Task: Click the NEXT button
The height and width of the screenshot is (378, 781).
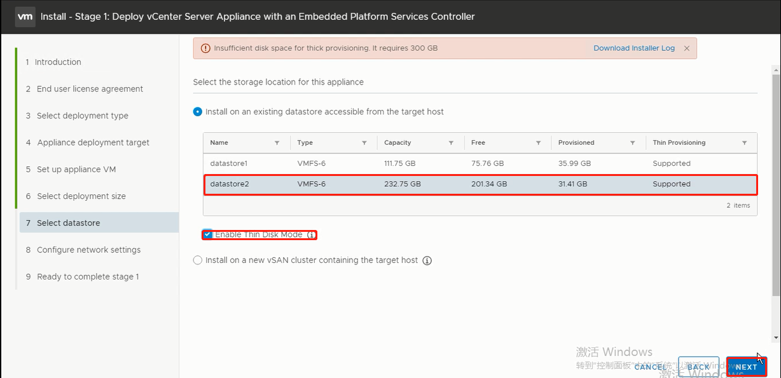Action: (746, 367)
